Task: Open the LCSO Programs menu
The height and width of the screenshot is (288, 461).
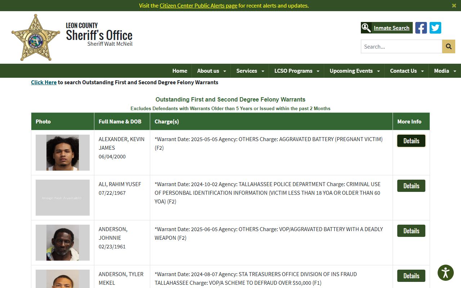Action: pos(293,71)
